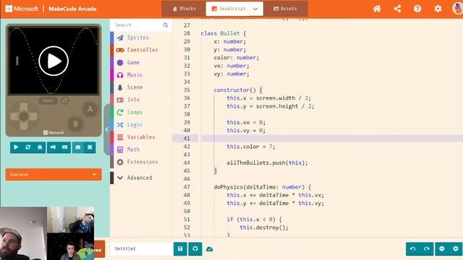Redo the last edit
This screenshot has height=260, width=463.
coord(427,248)
